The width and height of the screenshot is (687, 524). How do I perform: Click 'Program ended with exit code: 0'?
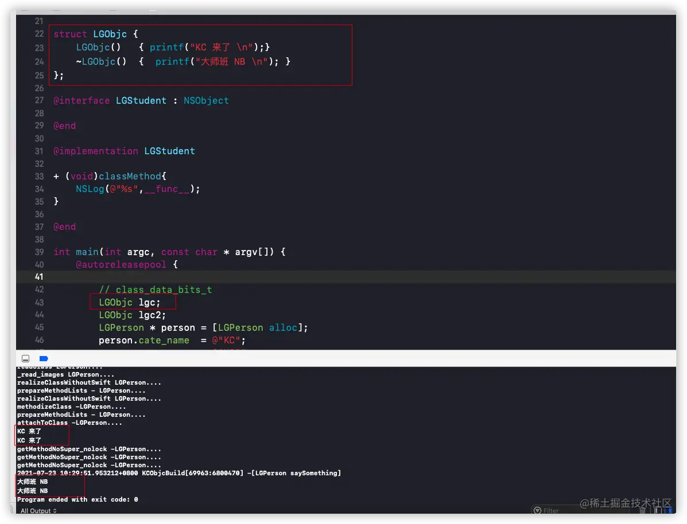pos(77,499)
